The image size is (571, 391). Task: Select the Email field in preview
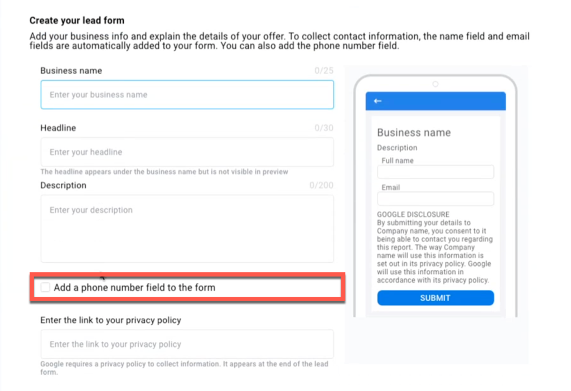pos(435,199)
